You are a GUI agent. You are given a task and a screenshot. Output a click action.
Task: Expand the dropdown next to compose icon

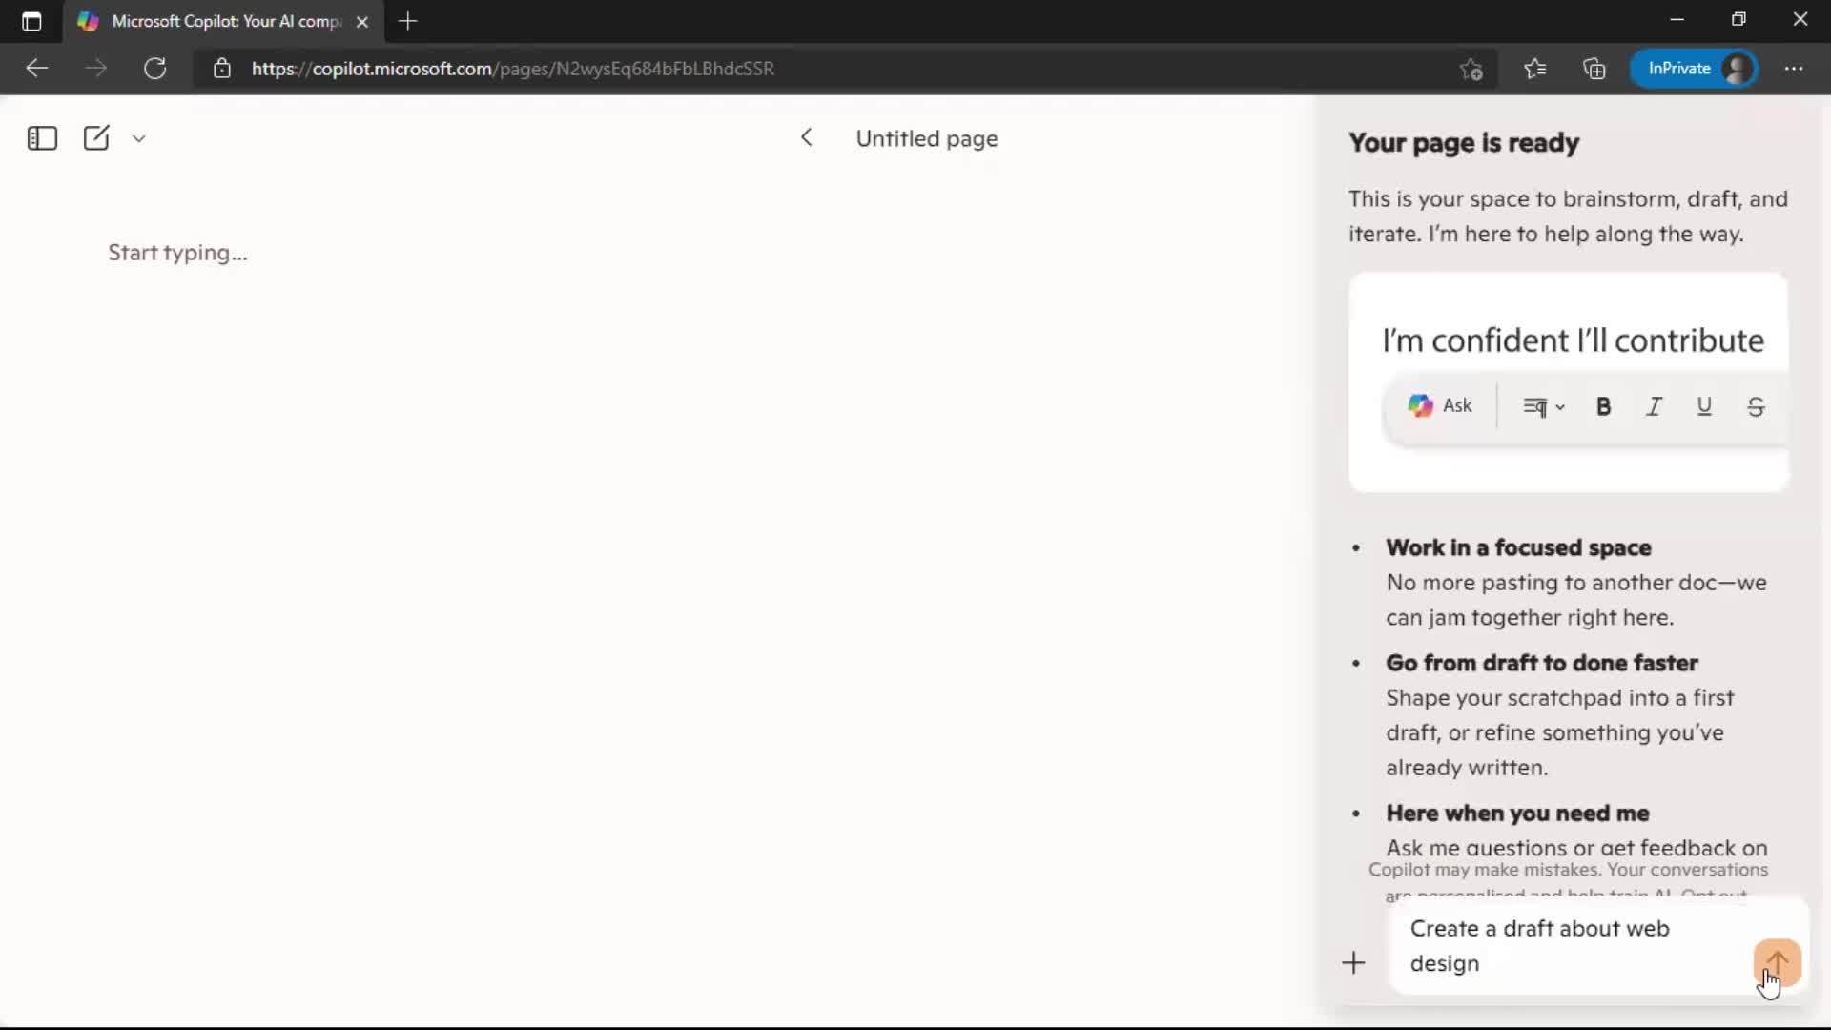click(139, 139)
